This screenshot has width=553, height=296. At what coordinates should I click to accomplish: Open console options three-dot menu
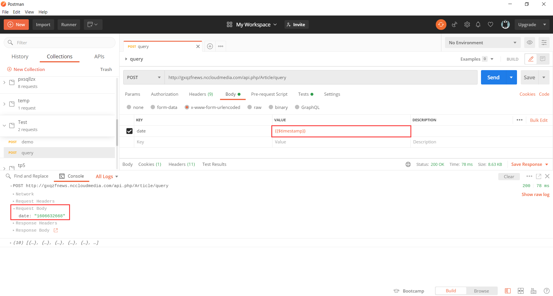529,176
